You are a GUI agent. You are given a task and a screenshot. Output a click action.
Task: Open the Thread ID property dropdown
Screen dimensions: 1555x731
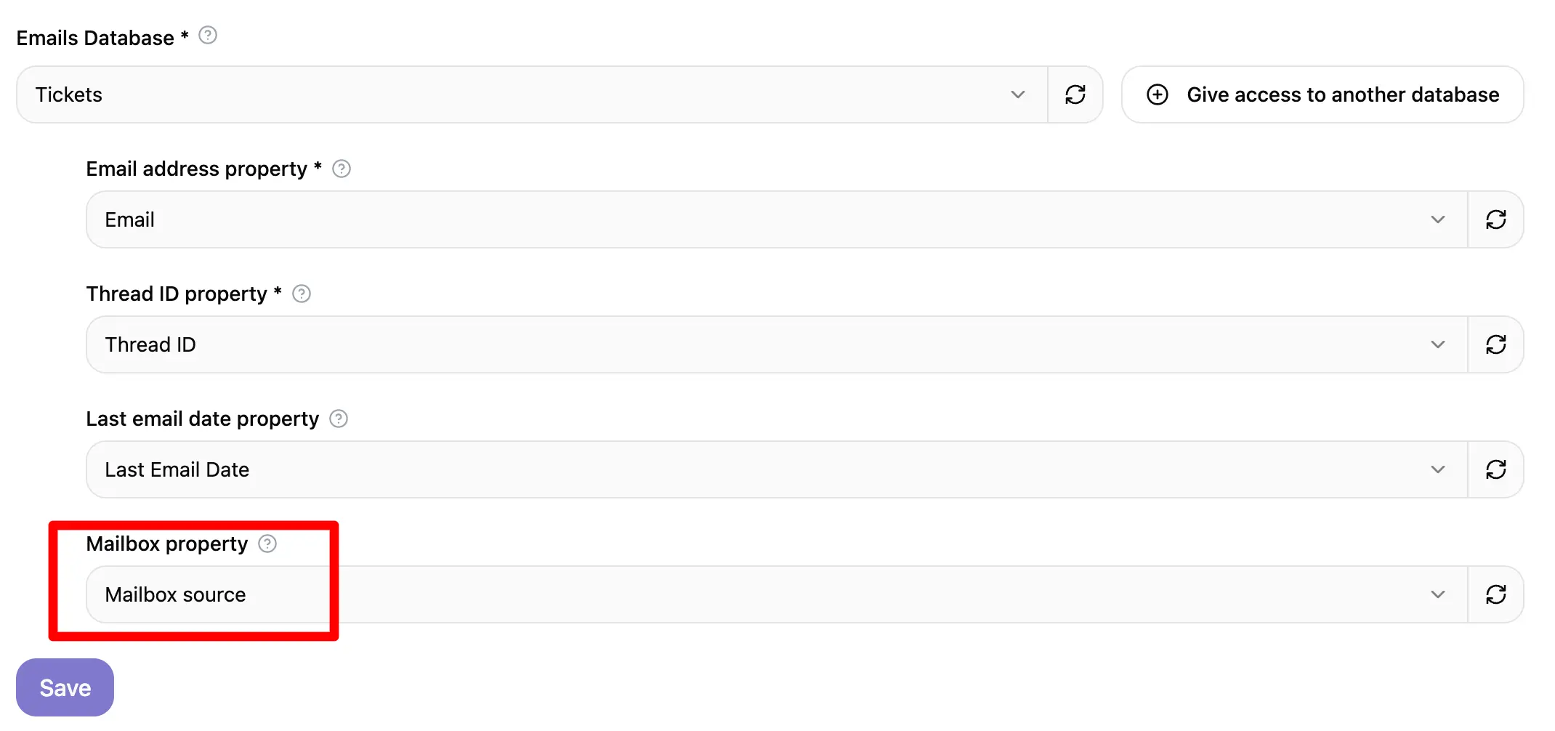click(x=1438, y=344)
